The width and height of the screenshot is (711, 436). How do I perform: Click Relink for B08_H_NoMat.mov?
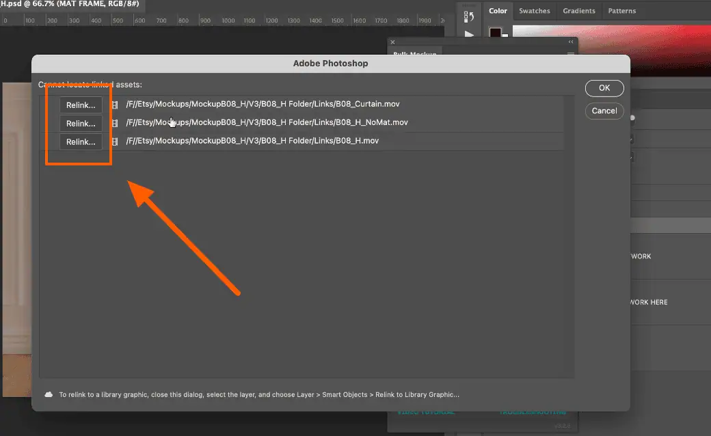[x=81, y=123]
